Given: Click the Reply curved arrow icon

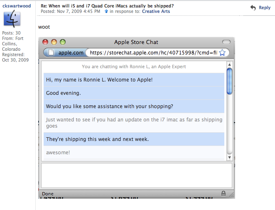Looking at the screenshot, I should coord(253,8).
